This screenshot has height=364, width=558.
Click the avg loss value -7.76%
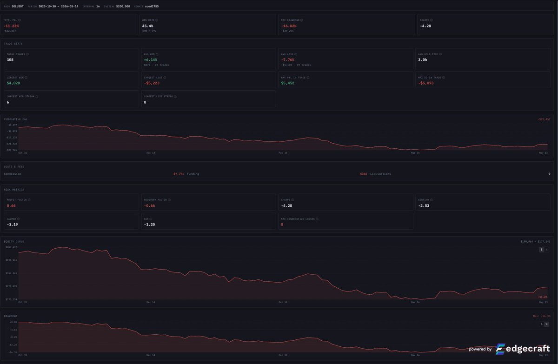pyautogui.click(x=288, y=60)
